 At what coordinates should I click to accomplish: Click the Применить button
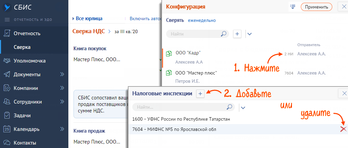(317, 7)
